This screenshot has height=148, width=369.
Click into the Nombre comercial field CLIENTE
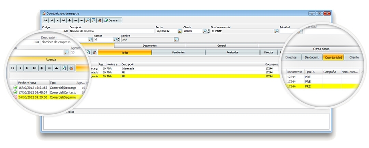pyautogui.click(x=242, y=31)
